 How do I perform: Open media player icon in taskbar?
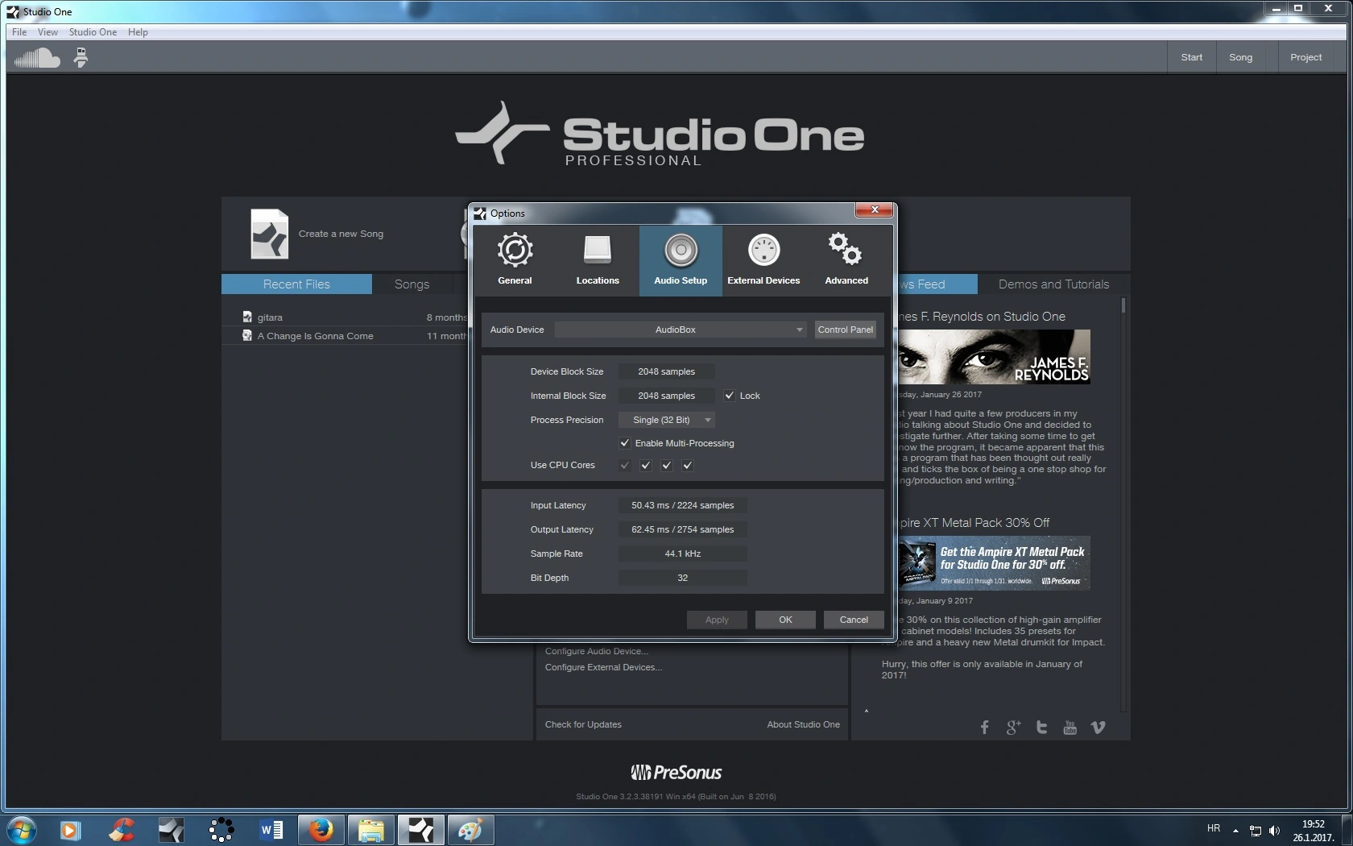click(71, 830)
